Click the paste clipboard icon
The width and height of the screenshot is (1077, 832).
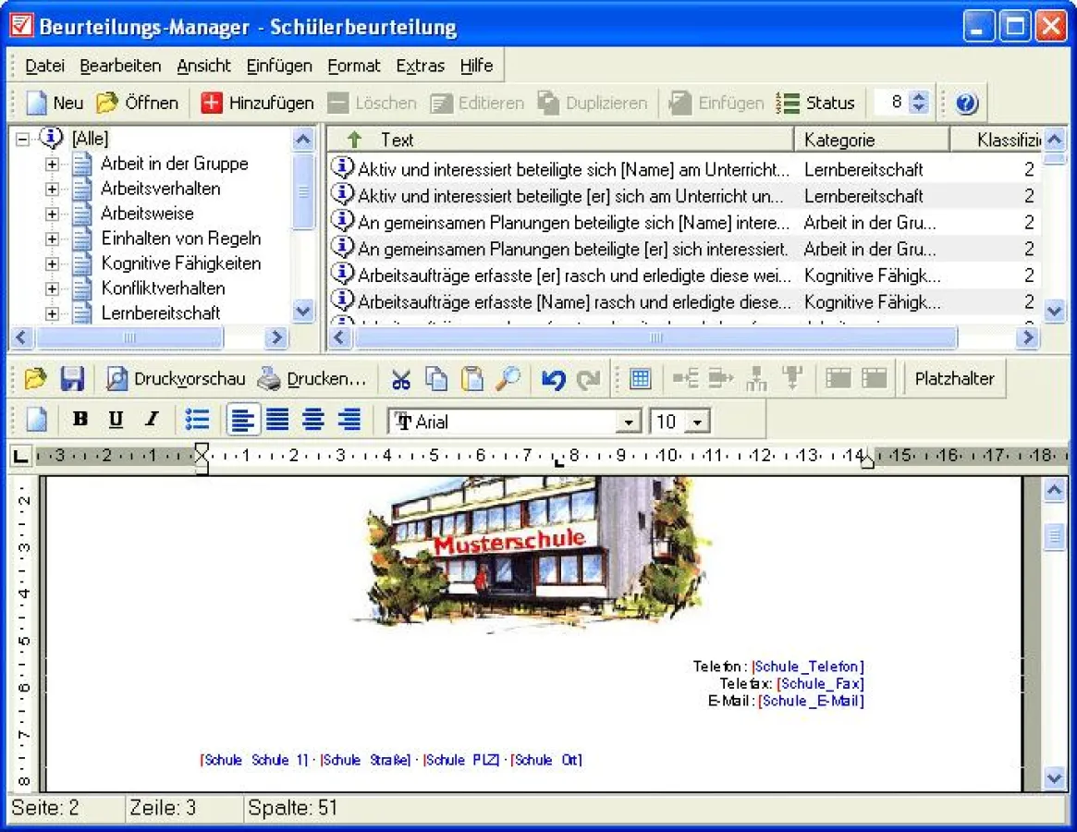click(472, 379)
